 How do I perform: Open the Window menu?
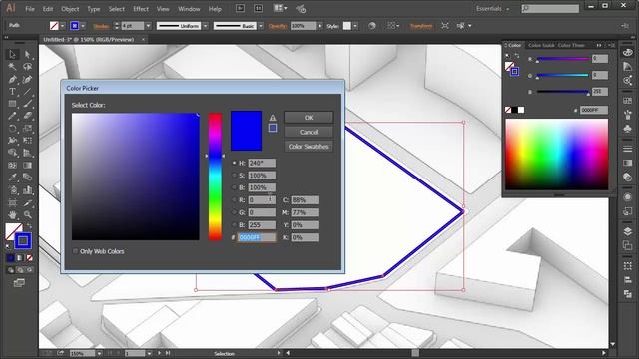[x=189, y=9]
